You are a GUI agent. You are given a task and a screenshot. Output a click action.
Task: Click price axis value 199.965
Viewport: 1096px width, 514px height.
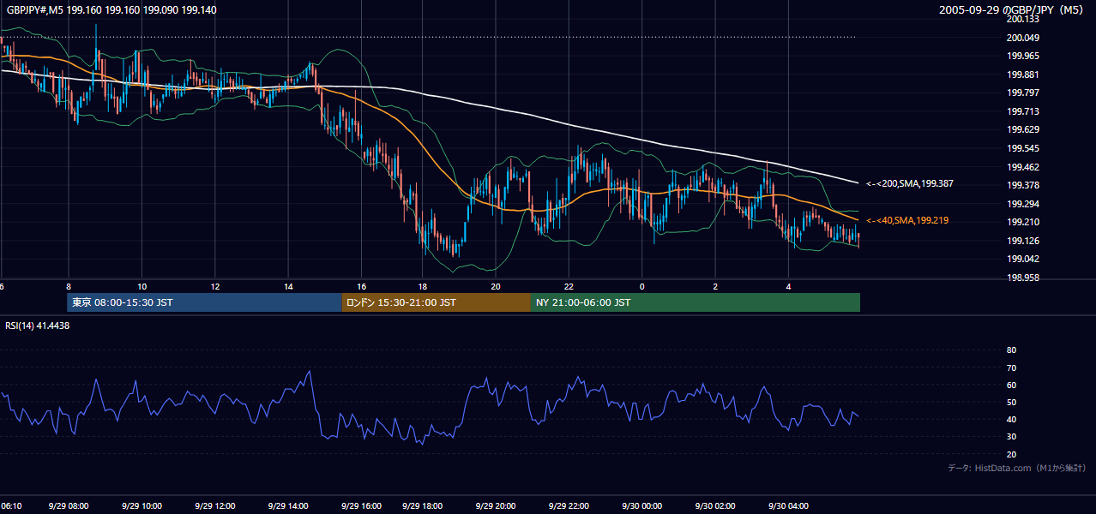[1023, 56]
